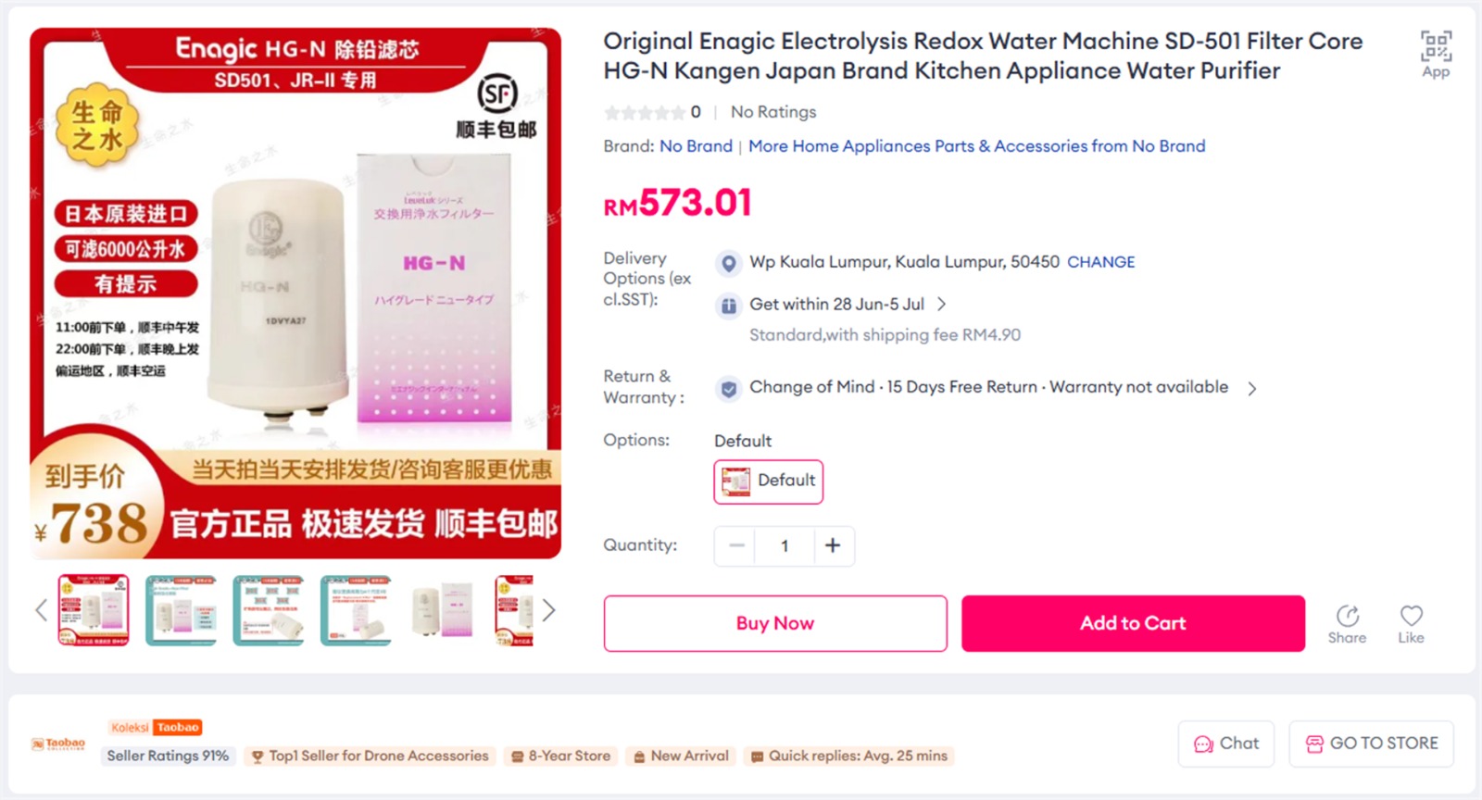This screenshot has width=1482, height=800.
Task: Open the No Brand link
Action: pos(696,146)
